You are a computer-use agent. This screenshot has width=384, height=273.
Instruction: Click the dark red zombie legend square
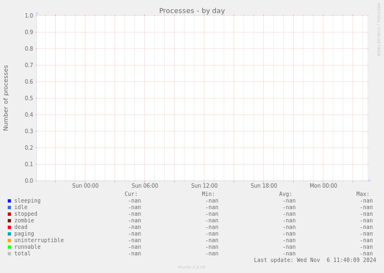pyautogui.click(x=9, y=221)
